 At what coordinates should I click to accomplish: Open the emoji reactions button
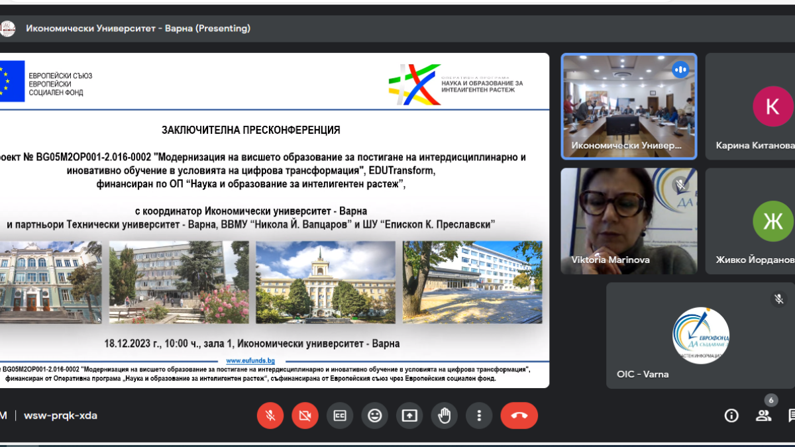point(375,415)
